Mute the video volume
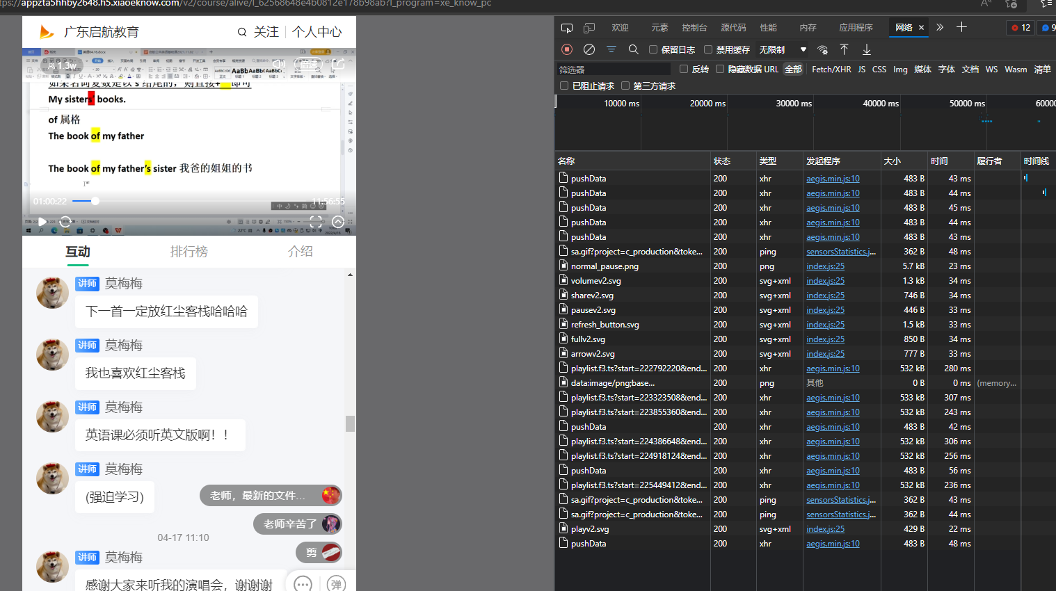The height and width of the screenshot is (591, 1056). 279,64
